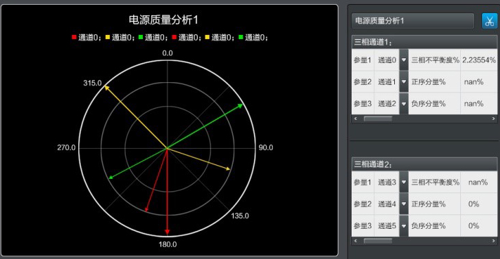Click left scroll arrow in 三相通道1 table
Image resolution: width=500 pixels, height=259 pixels.
click(356, 119)
